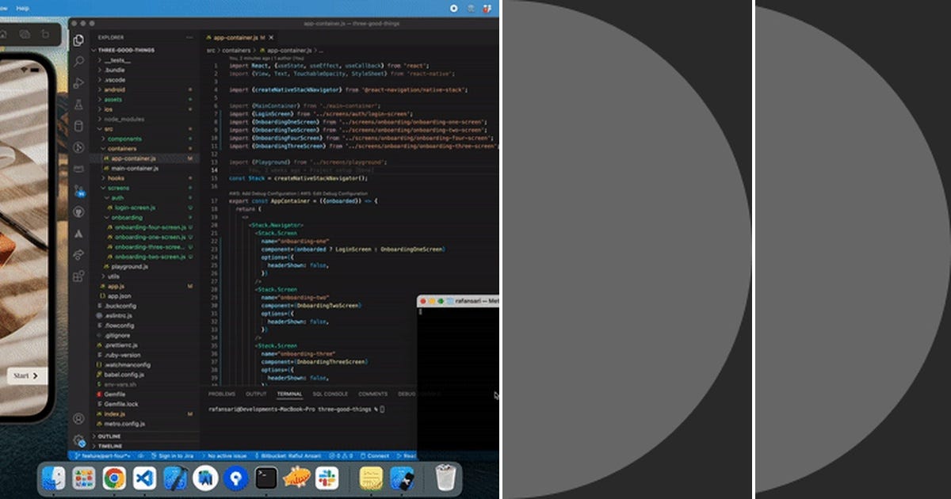
Task: Switch to the PROBLEMS tab
Action: (x=221, y=394)
